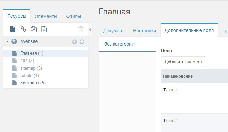Click the sitemap (3) page icon
228x132 pixels.
click(x=14, y=68)
